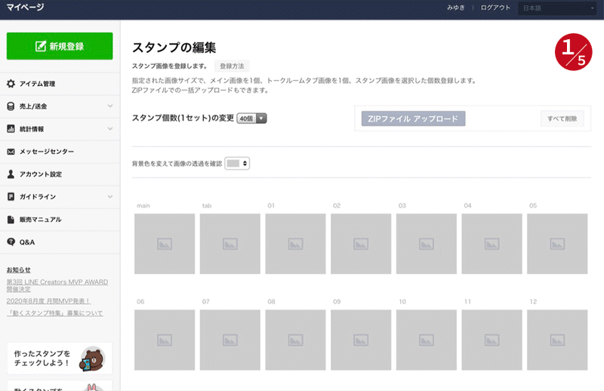Open 2020年8月度 月間MVP発表 link

[x=48, y=301]
